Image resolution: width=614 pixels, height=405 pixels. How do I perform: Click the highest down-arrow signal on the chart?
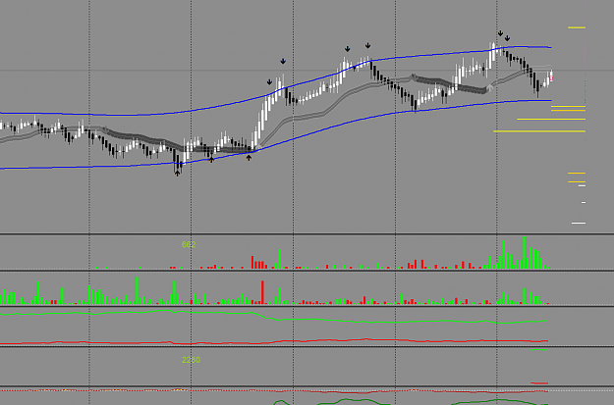pyautogui.click(x=500, y=33)
